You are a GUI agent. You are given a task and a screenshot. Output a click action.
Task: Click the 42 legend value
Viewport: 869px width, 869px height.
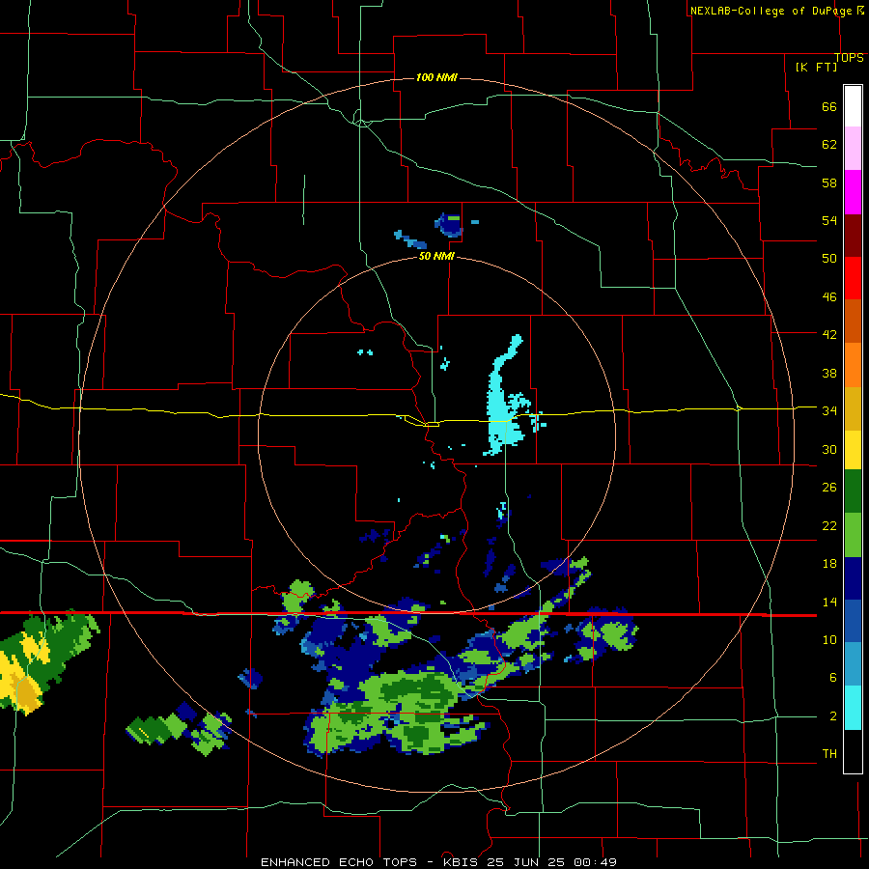[x=829, y=335]
